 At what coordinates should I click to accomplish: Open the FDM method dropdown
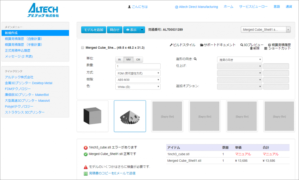click(x=138, y=73)
